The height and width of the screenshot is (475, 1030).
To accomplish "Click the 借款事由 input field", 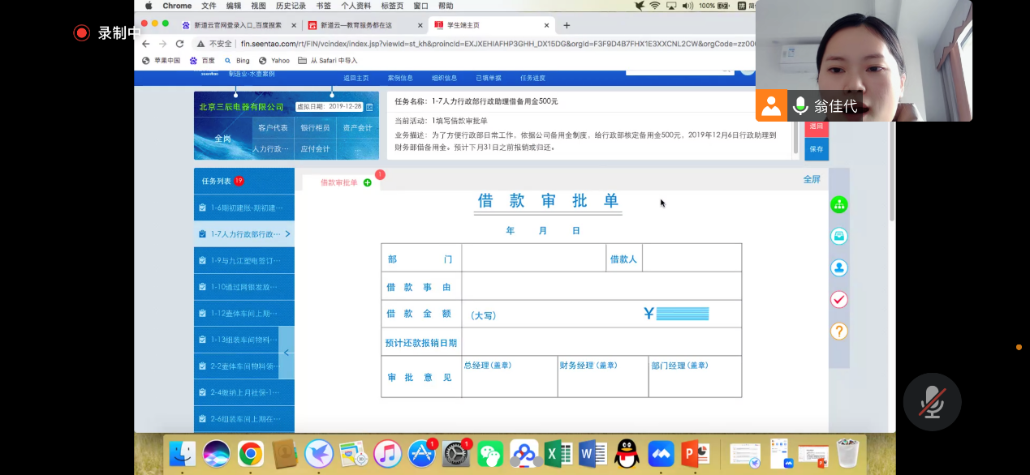I will 601,287.
